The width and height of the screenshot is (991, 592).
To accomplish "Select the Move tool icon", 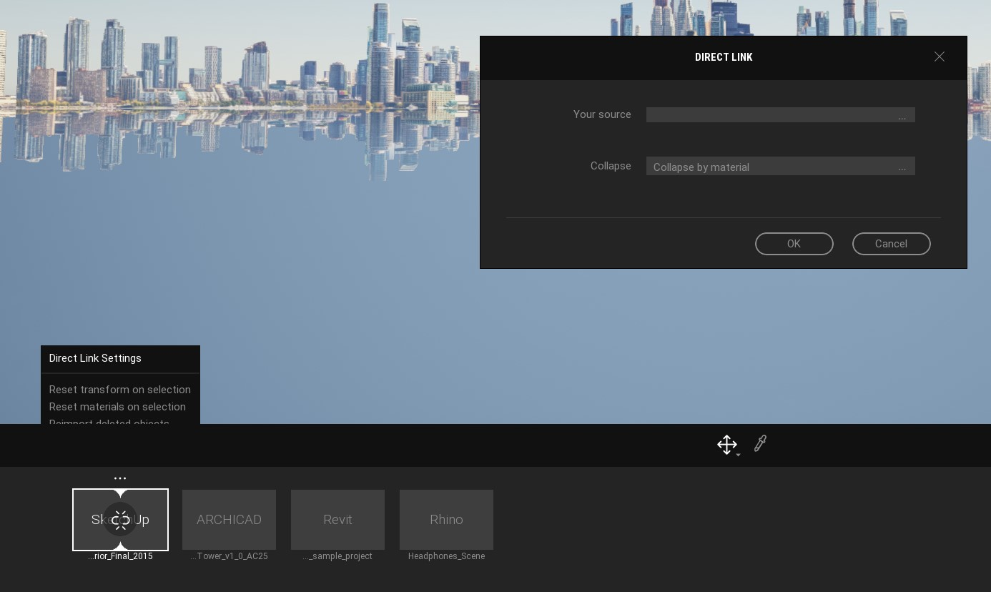I will pos(727,443).
